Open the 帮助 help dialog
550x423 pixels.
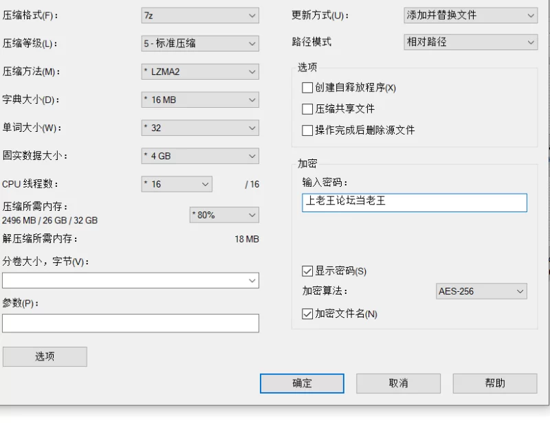(x=494, y=383)
